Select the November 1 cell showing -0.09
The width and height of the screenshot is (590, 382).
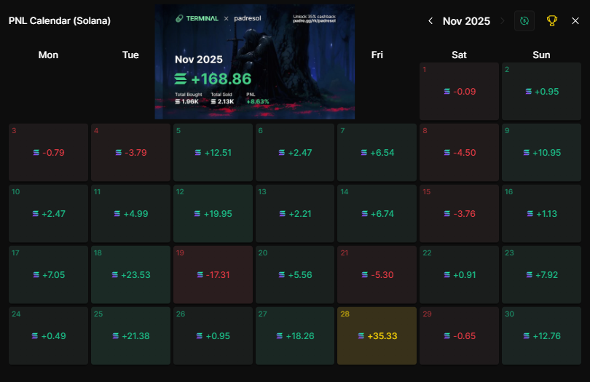pyautogui.click(x=459, y=92)
